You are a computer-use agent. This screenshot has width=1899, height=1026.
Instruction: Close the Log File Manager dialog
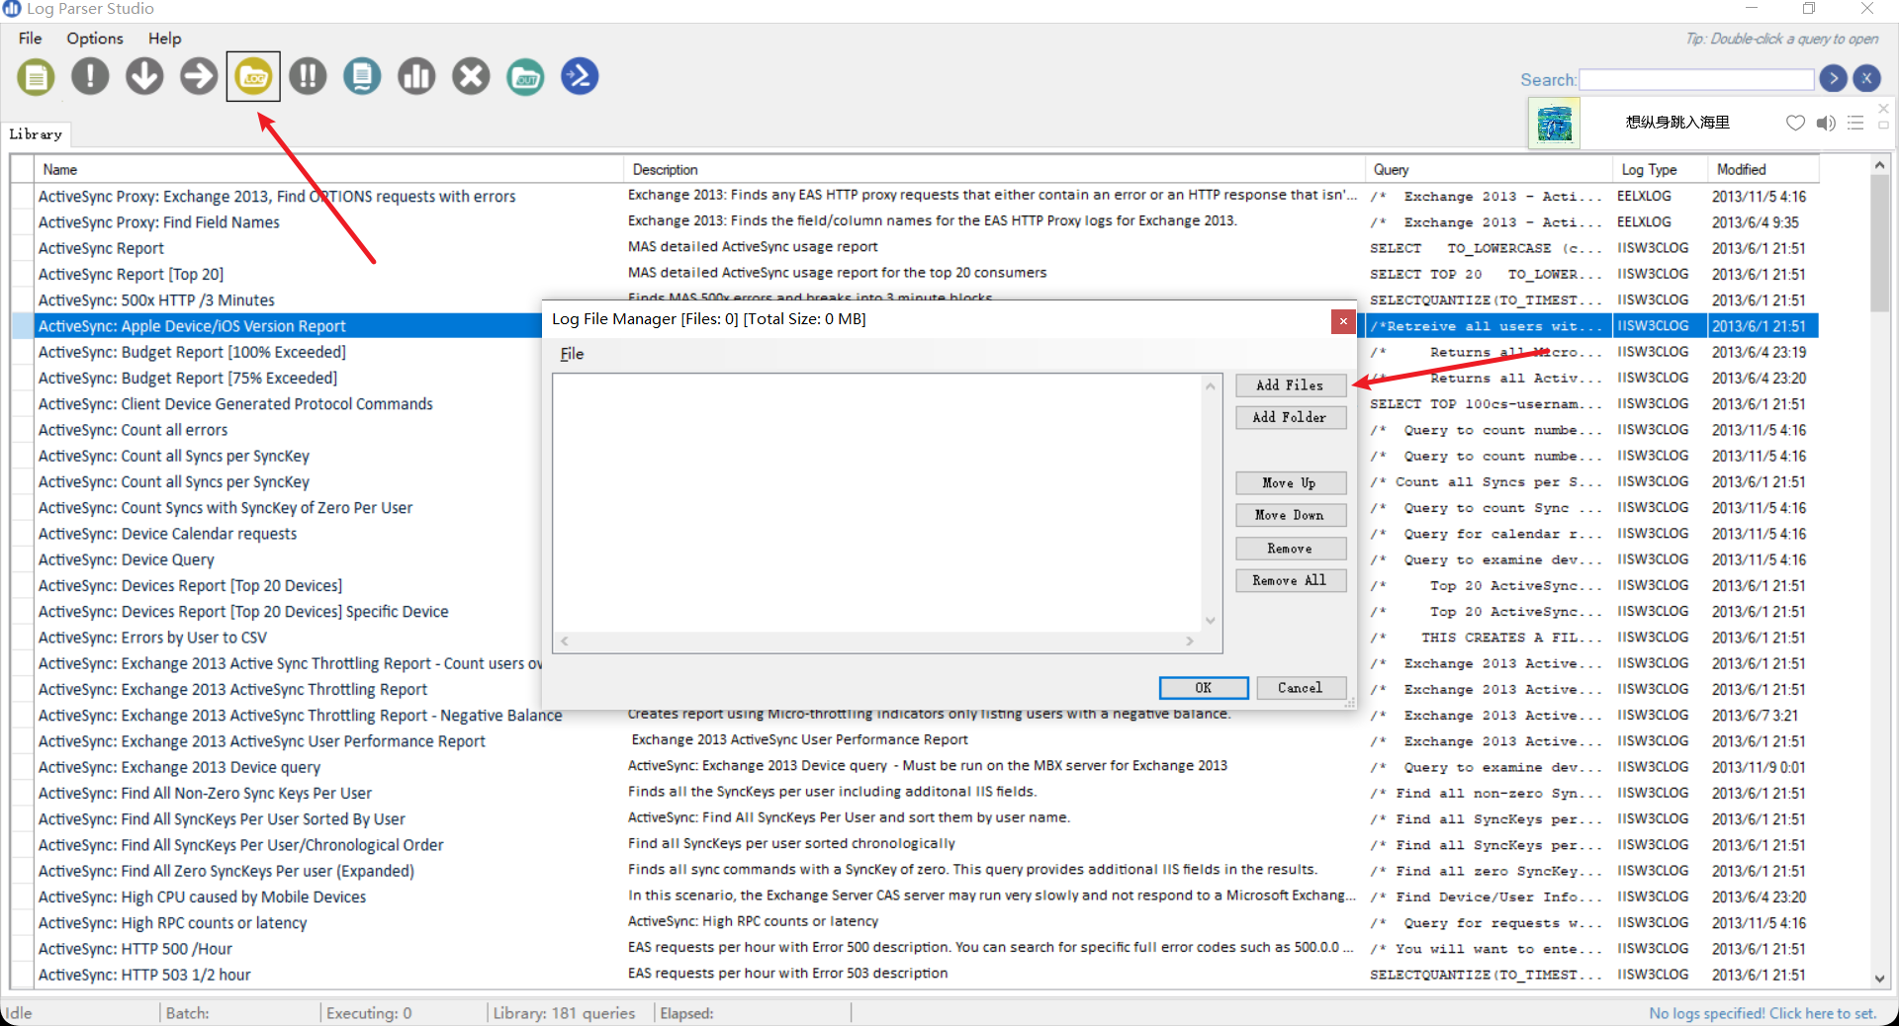pos(1342,321)
